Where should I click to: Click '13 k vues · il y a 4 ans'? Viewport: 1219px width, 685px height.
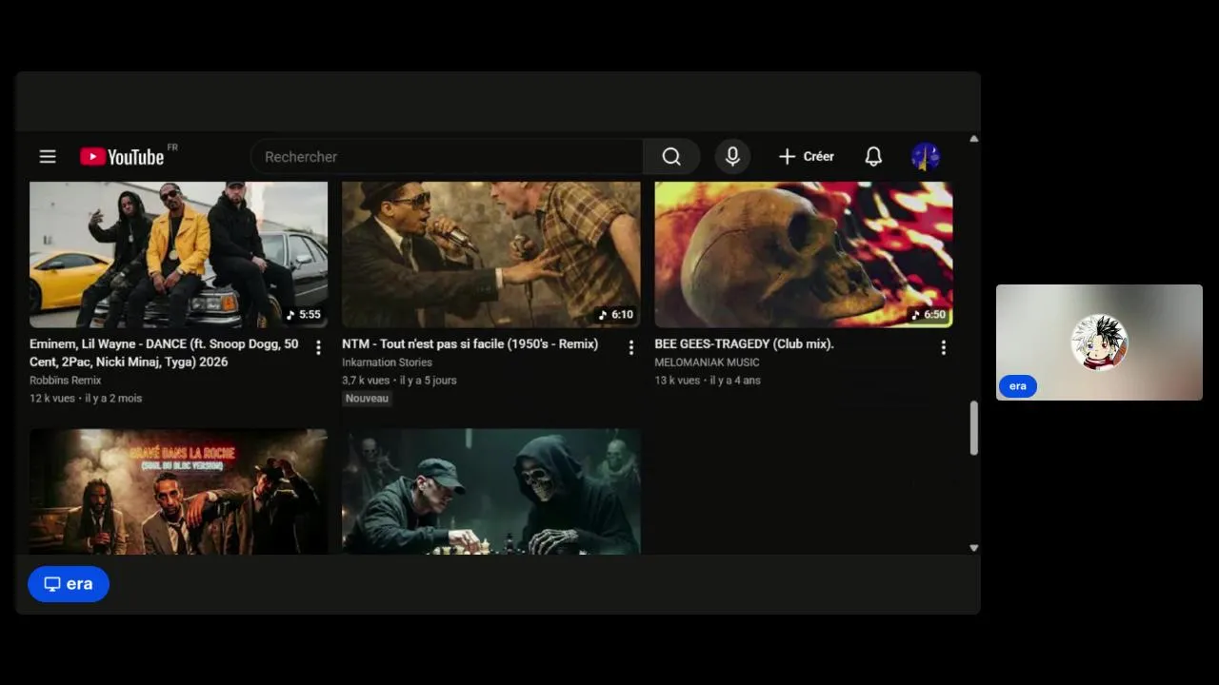pos(708,381)
